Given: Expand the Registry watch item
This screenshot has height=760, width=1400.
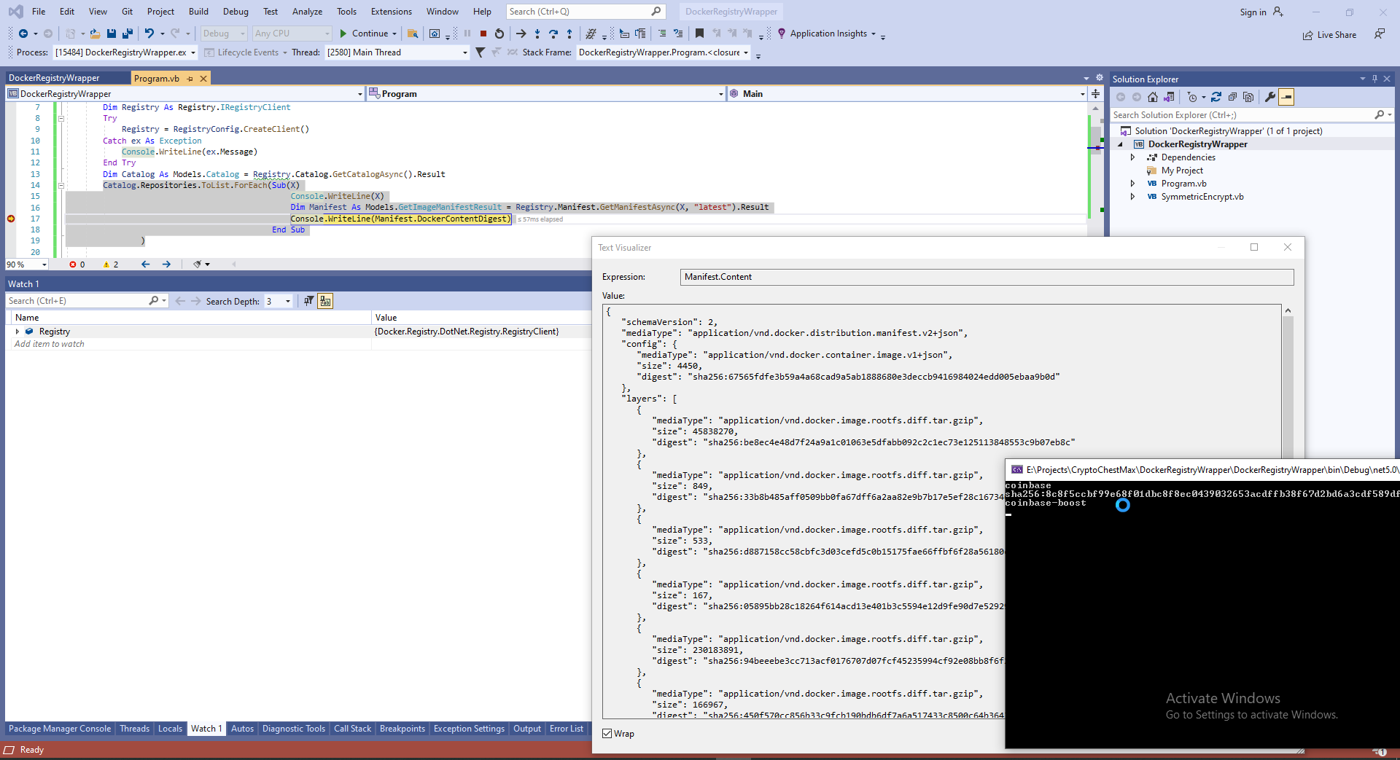Looking at the screenshot, I should point(17,332).
